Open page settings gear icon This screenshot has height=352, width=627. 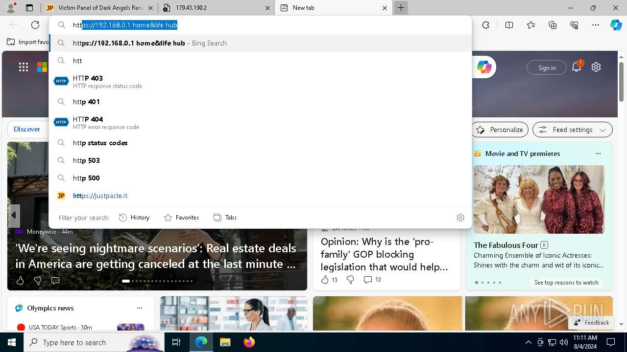[x=596, y=67]
